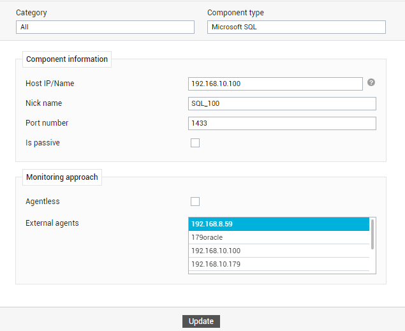Open the Category dropdown showing All
Viewport: 405px width, 331px height.
click(105, 27)
